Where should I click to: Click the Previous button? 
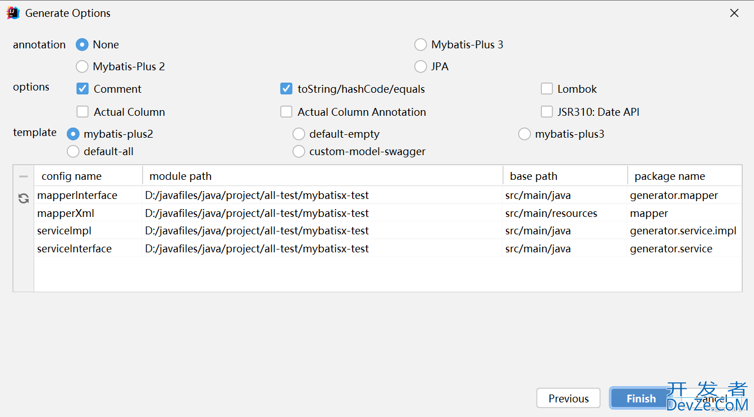tap(568, 398)
